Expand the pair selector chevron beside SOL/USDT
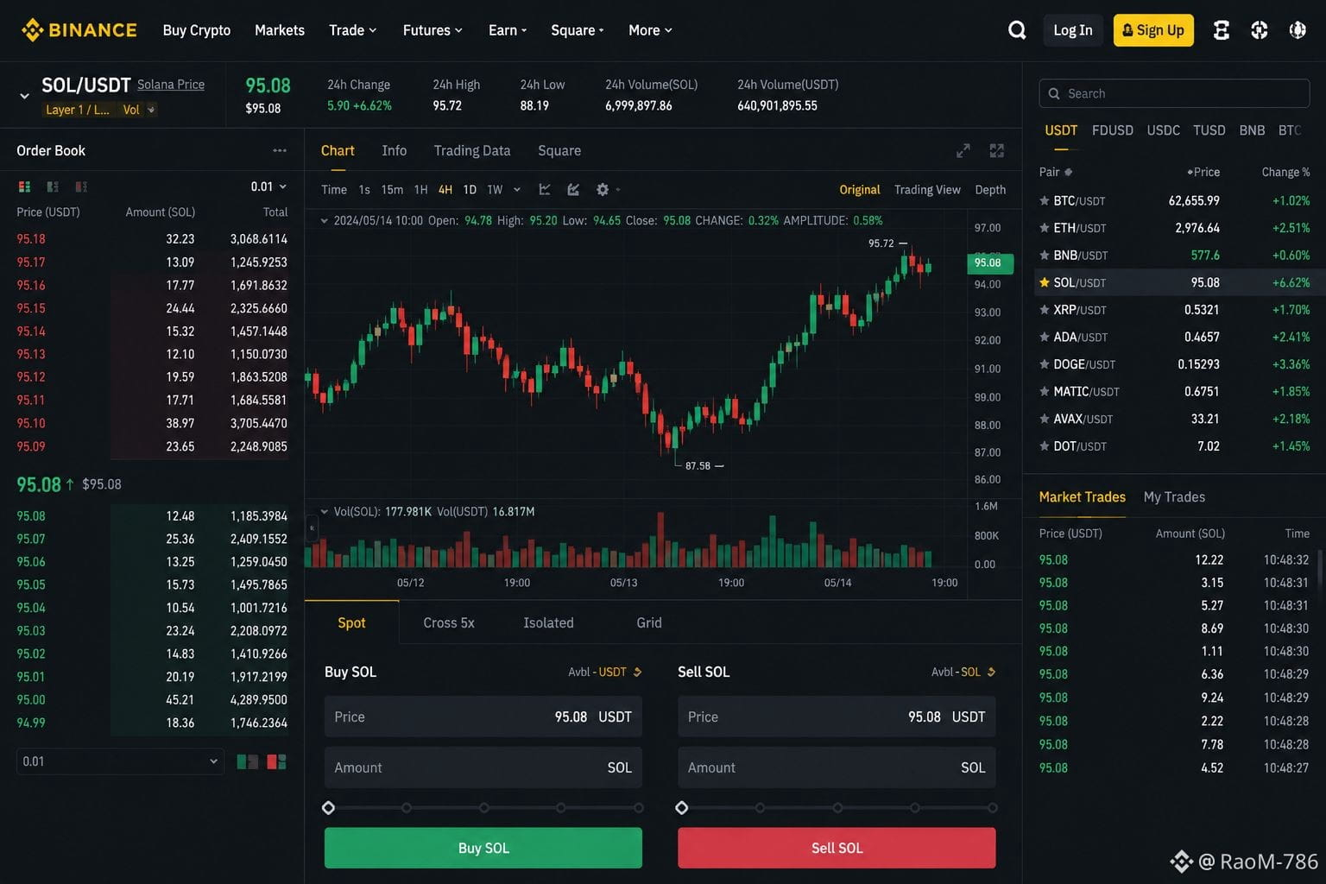This screenshot has height=884, width=1326. click(x=24, y=96)
